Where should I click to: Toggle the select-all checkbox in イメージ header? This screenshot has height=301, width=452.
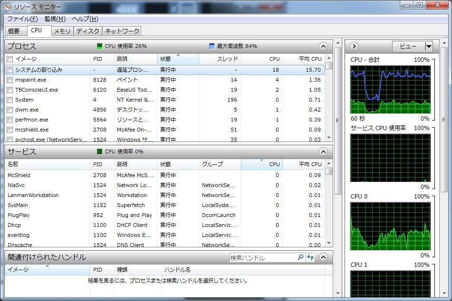pyautogui.click(x=10, y=59)
